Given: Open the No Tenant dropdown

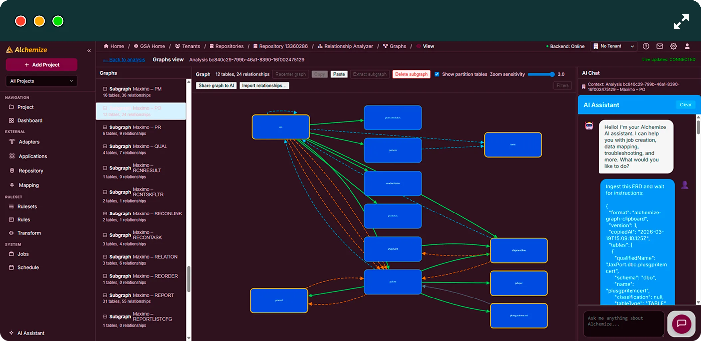Looking at the screenshot, I should click(x=614, y=46).
